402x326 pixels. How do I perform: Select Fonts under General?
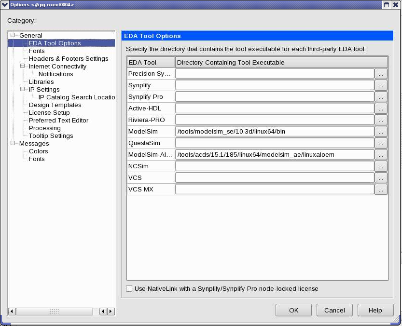point(37,51)
